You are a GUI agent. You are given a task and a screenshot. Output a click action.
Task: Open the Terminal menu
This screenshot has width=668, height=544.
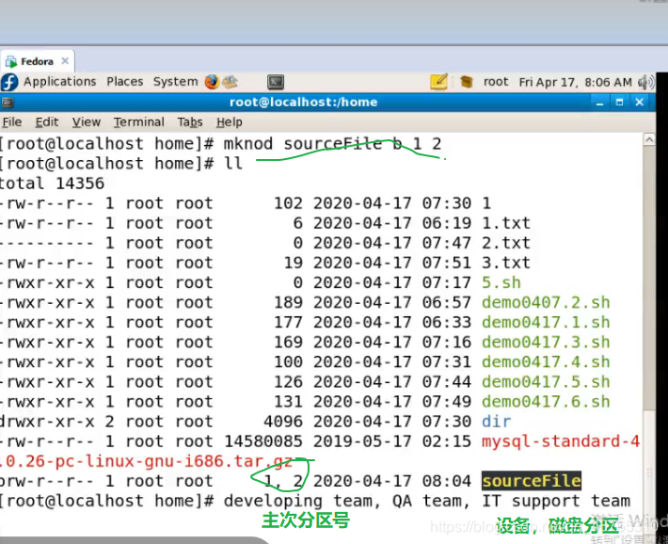coord(139,122)
